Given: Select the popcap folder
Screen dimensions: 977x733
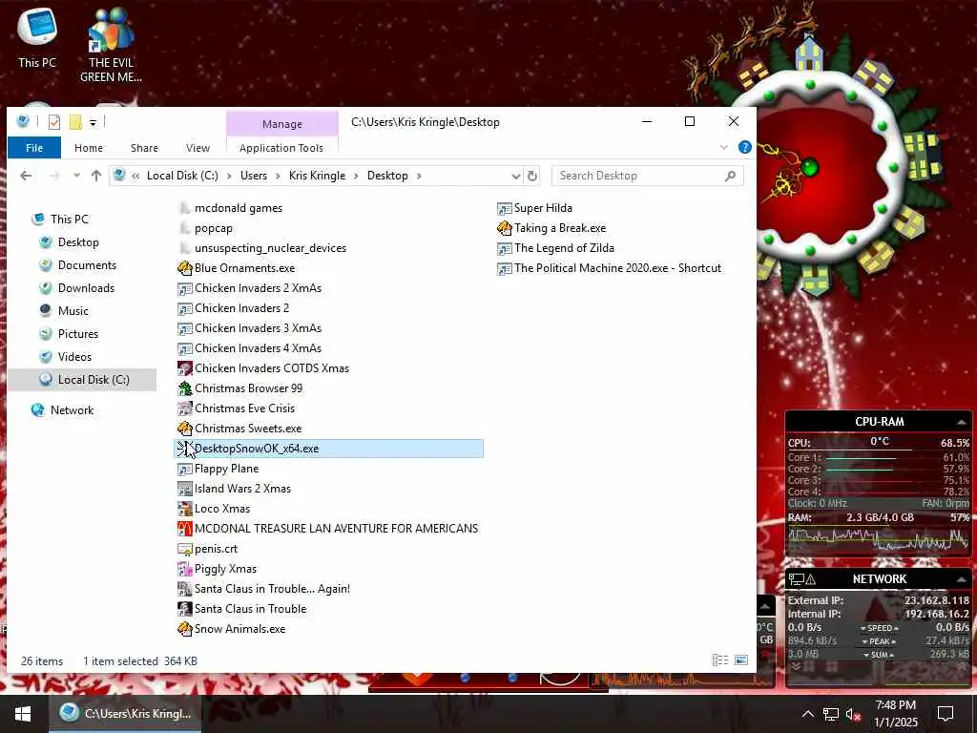Looking at the screenshot, I should pos(213,228).
